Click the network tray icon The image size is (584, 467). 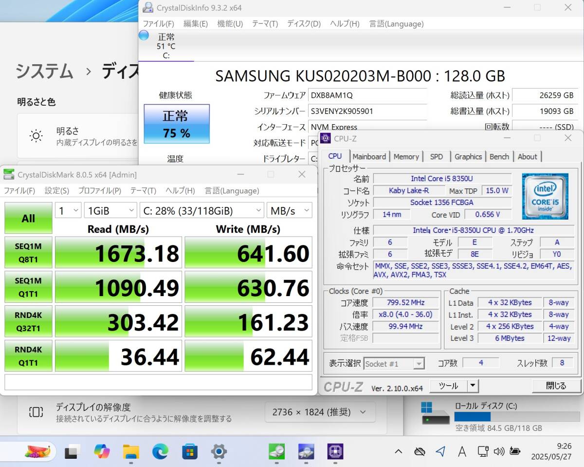(483, 452)
